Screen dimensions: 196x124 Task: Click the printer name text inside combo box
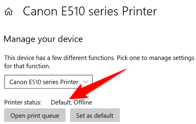[44, 82]
